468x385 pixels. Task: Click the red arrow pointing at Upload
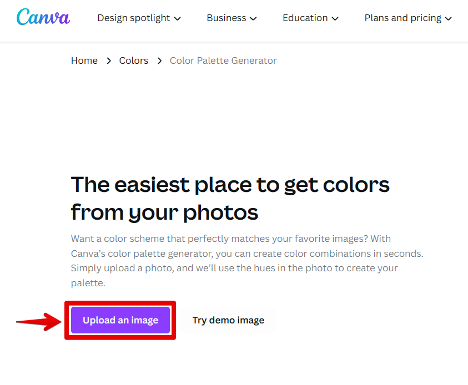coord(39,321)
